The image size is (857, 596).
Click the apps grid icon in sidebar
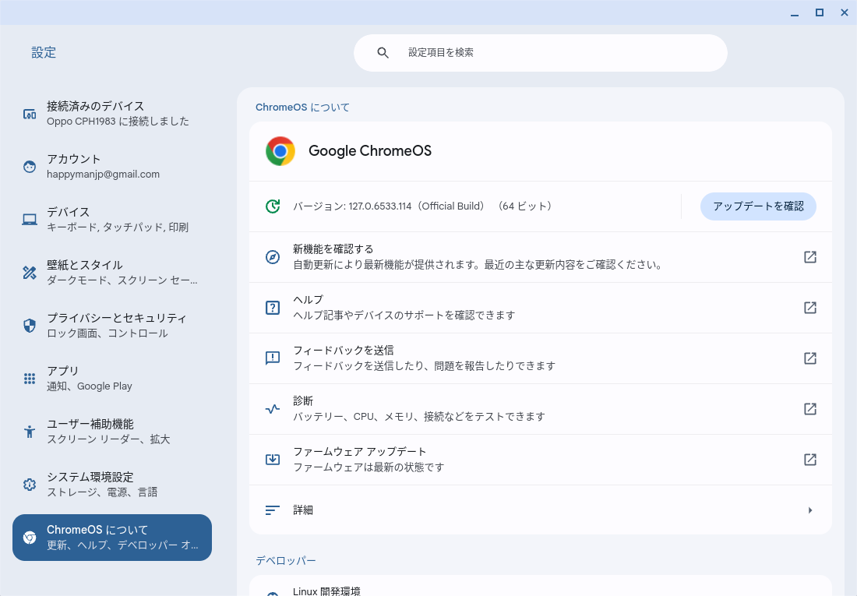(x=30, y=379)
